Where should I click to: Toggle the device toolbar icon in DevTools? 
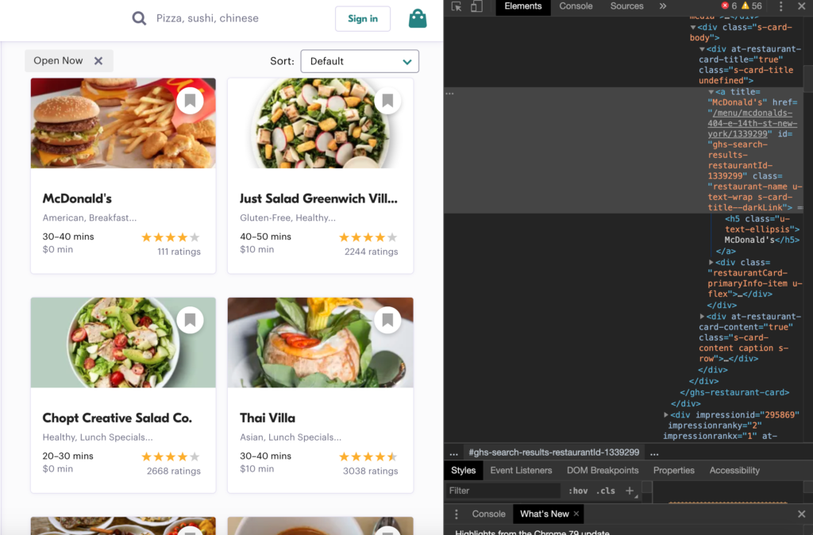click(x=476, y=6)
